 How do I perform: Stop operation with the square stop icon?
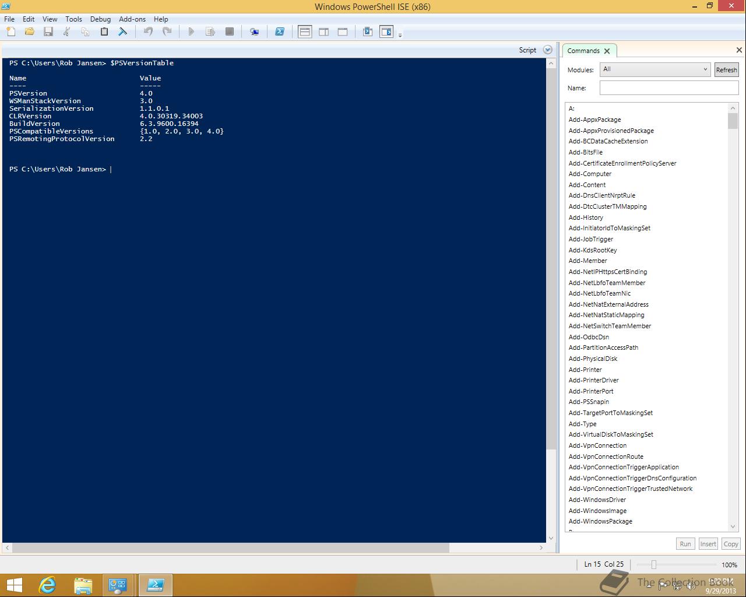[x=230, y=31]
